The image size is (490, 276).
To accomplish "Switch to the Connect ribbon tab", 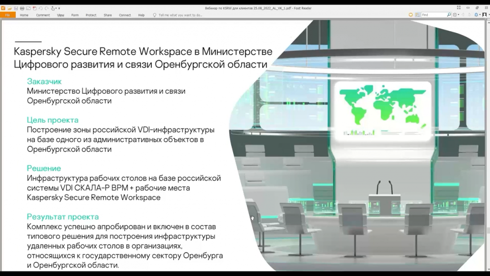I will pyautogui.click(x=125, y=15).
